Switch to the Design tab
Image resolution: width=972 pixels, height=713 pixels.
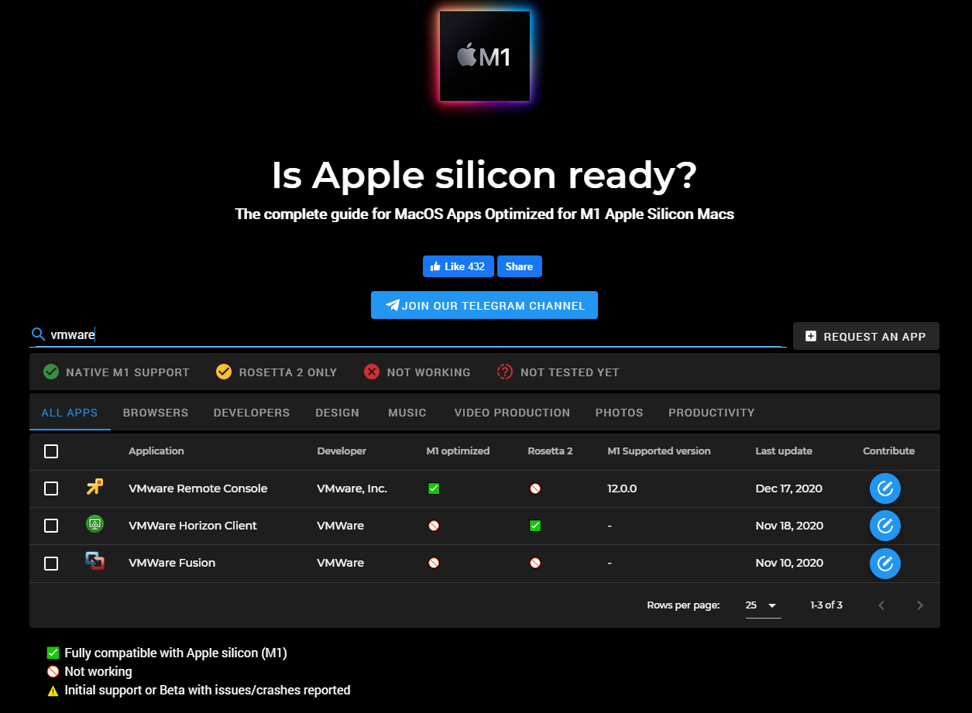337,413
